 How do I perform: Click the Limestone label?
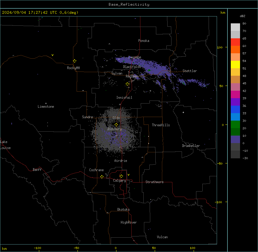[46, 107]
